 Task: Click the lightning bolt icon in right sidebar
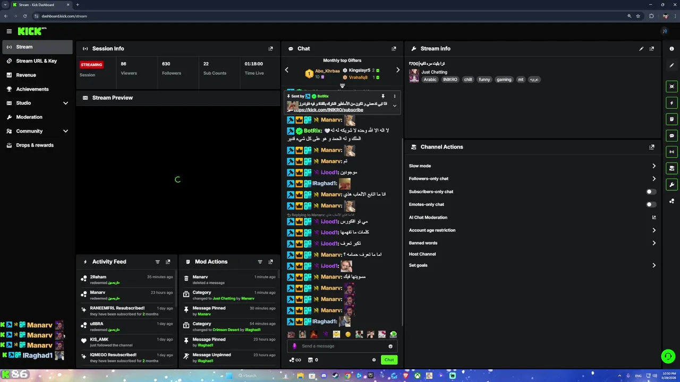coord(672,103)
